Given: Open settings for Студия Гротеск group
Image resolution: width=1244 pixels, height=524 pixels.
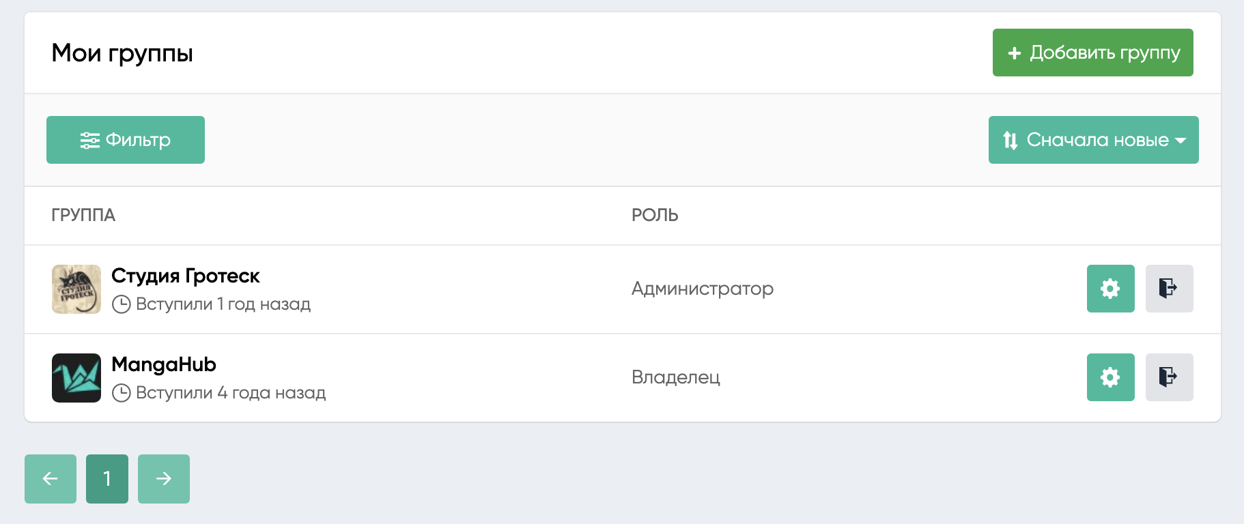Looking at the screenshot, I should point(1110,289).
